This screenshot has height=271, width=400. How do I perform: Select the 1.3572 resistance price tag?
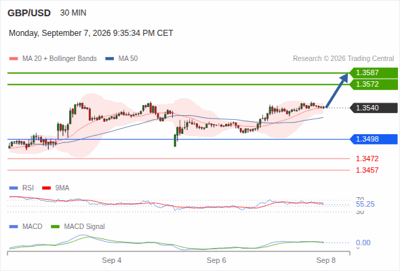point(374,85)
